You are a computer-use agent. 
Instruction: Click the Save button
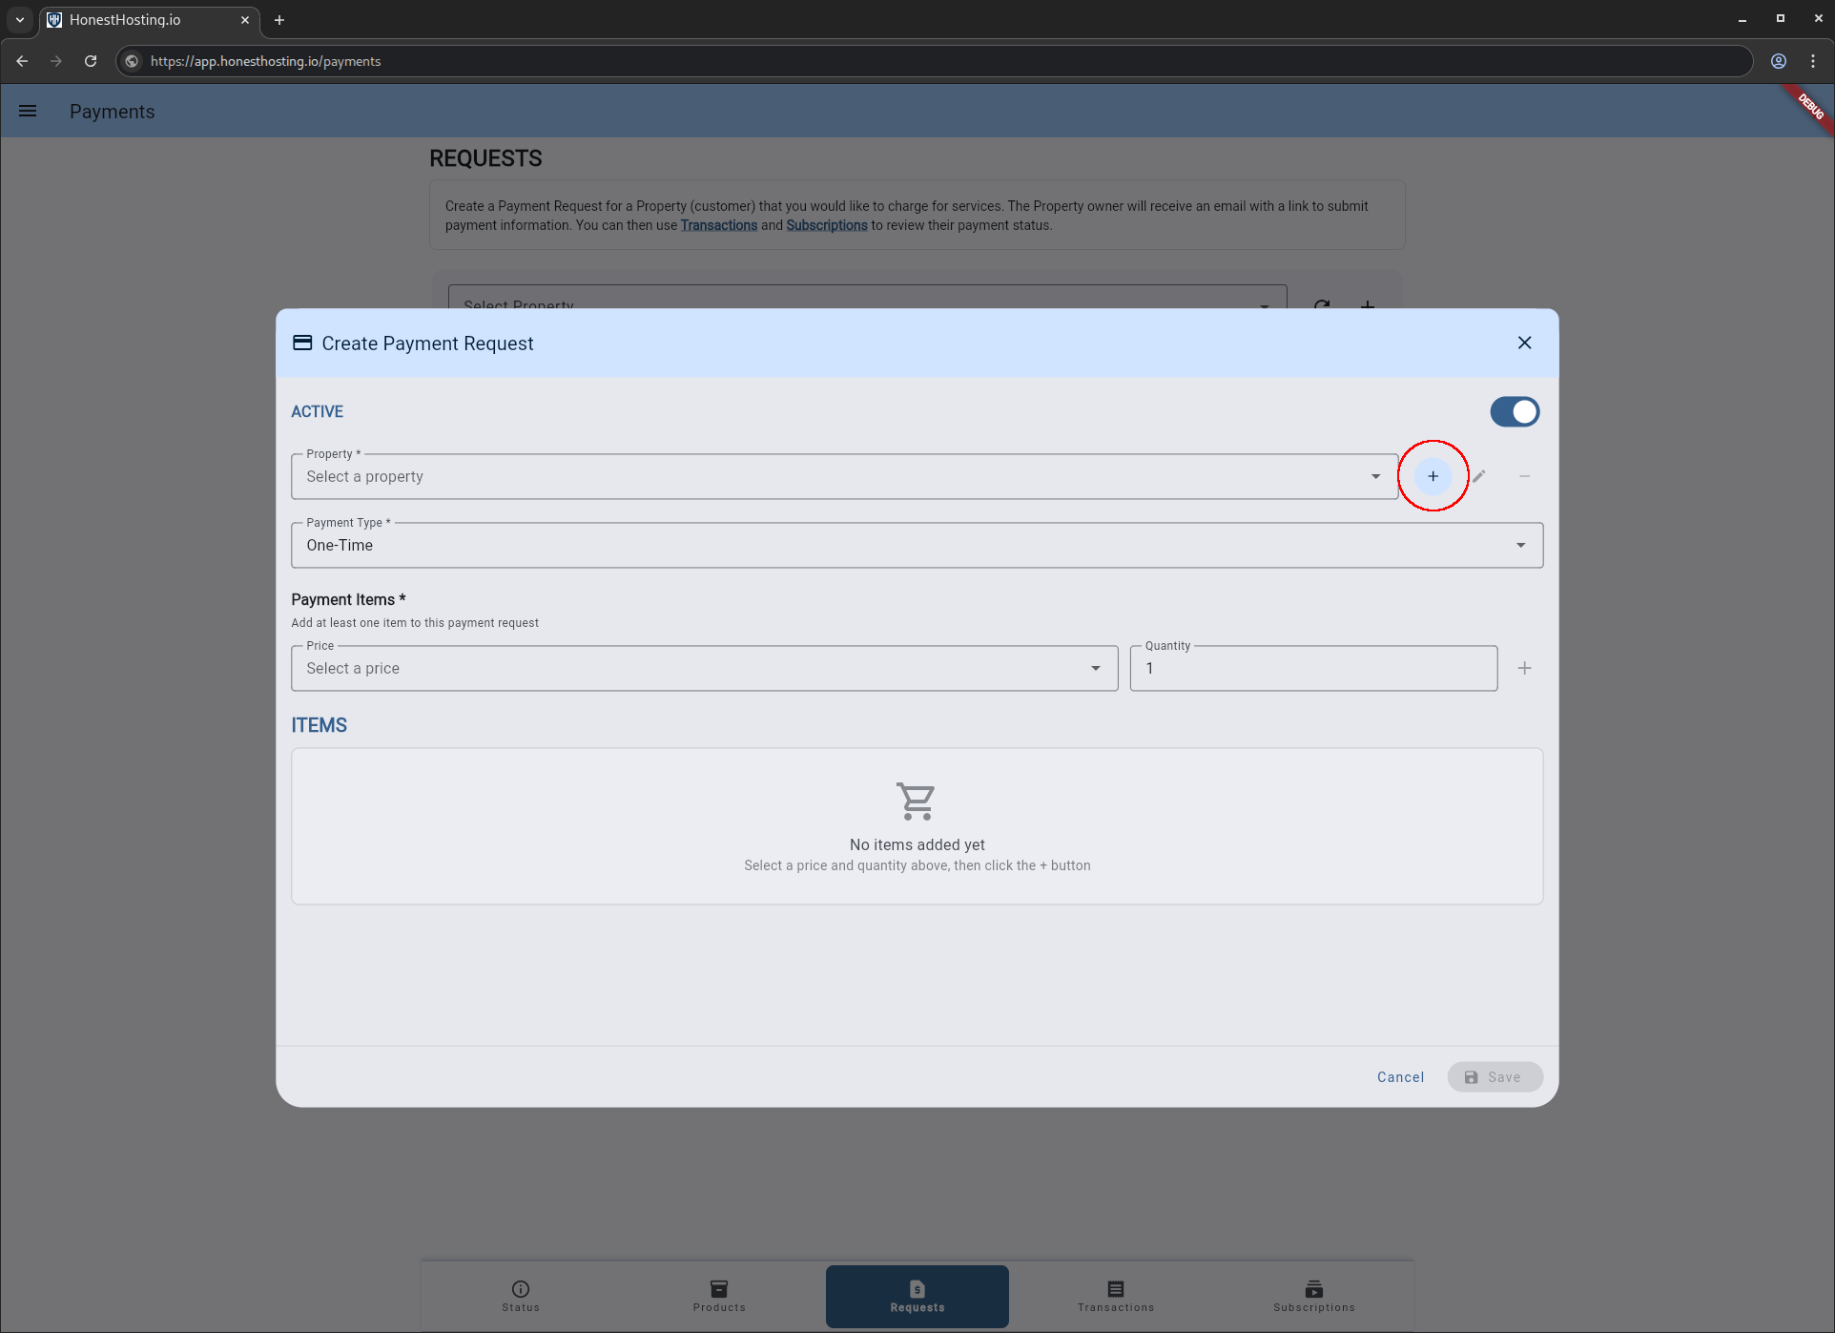pyautogui.click(x=1494, y=1076)
